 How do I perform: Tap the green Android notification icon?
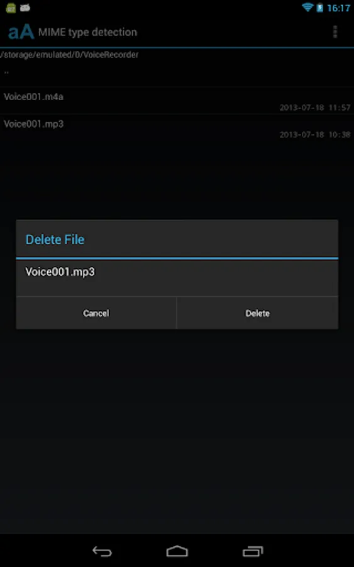click(x=11, y=8)
